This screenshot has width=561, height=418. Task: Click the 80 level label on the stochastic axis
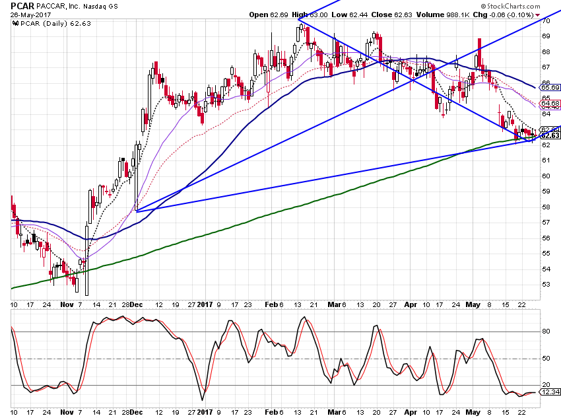[546, 331]
